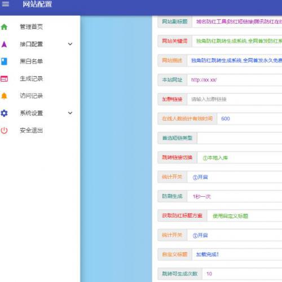Click the 系统设置 gear icon
The image size is (282, 282).
tap(4, 113)
